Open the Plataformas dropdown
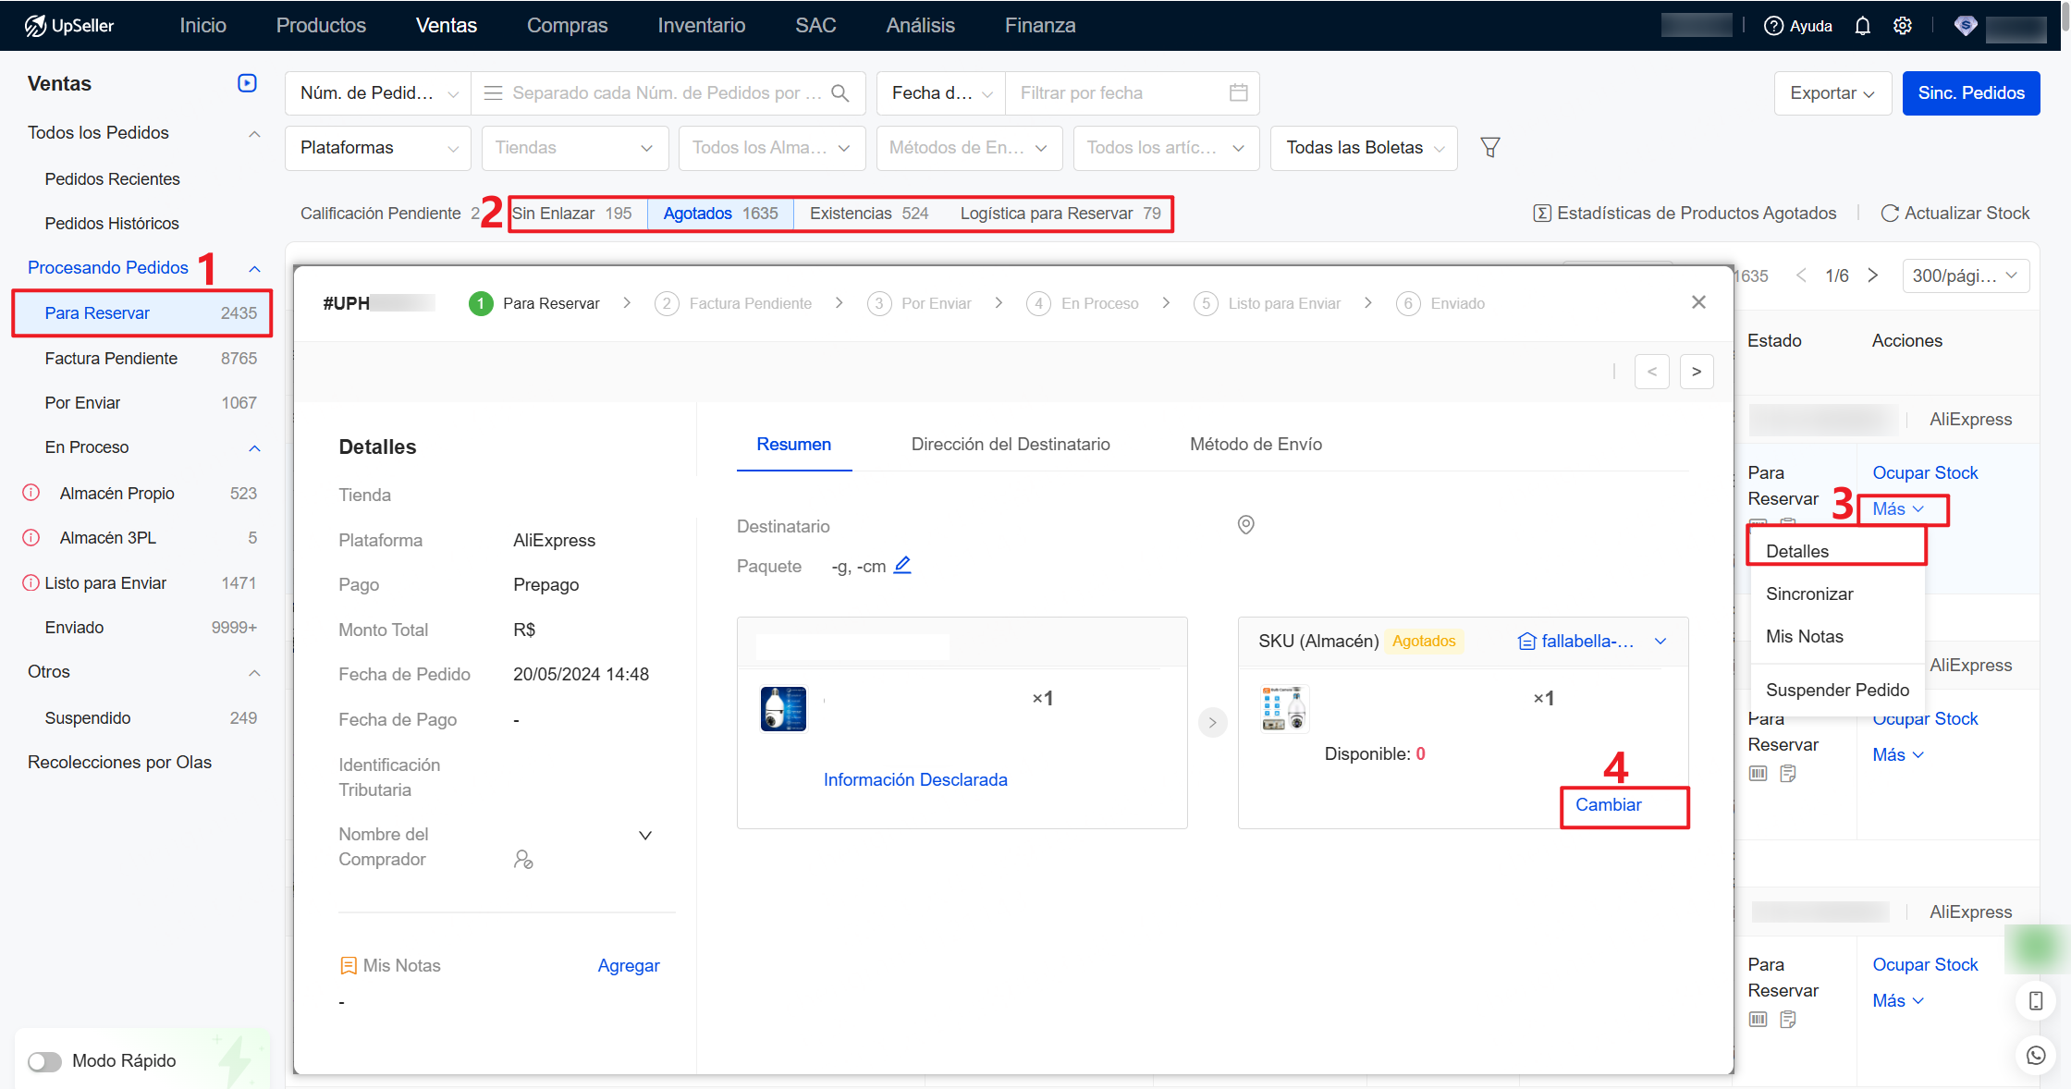This screenshot has height=1089, width=2071. [378, 148]
